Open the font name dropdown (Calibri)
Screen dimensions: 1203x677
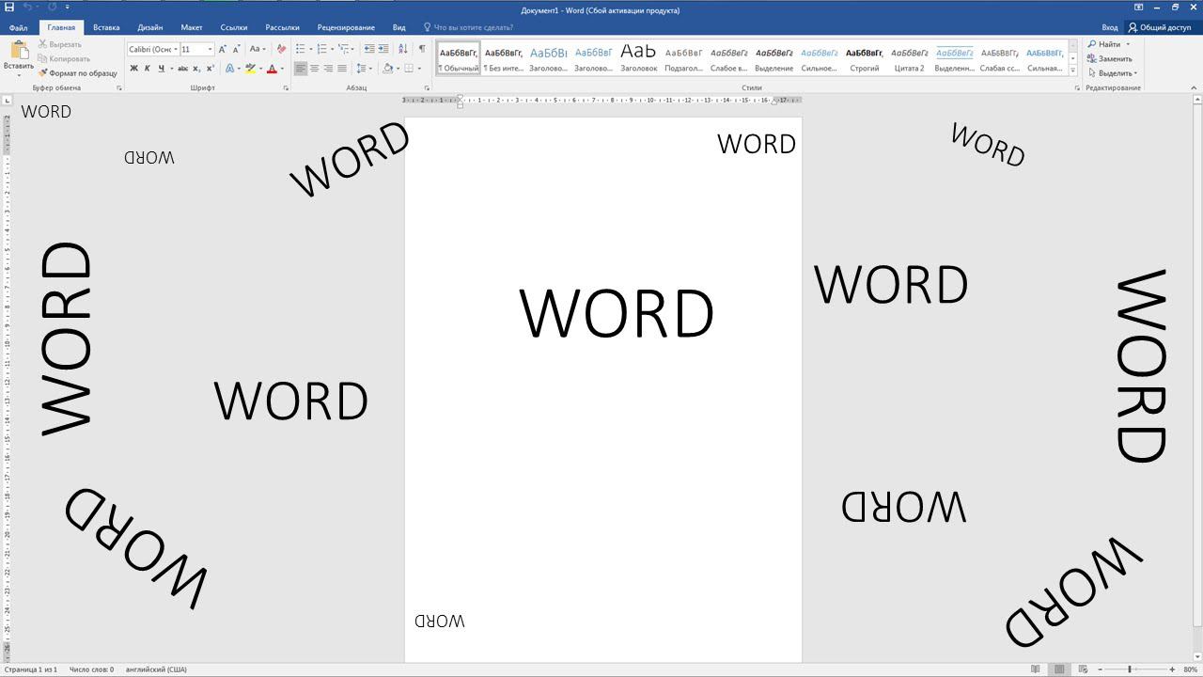pyautogui.click(x=175, y=49)
